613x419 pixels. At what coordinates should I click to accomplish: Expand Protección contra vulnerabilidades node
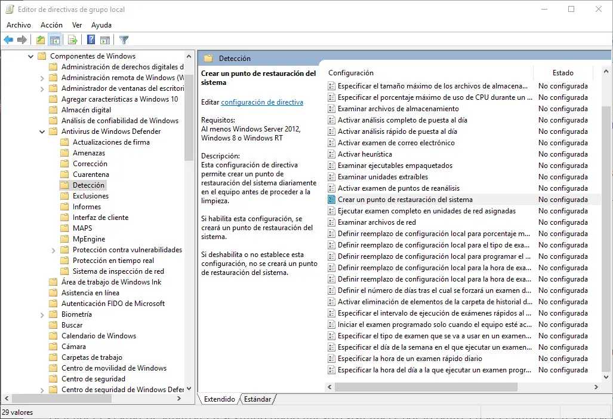(54, 250)
